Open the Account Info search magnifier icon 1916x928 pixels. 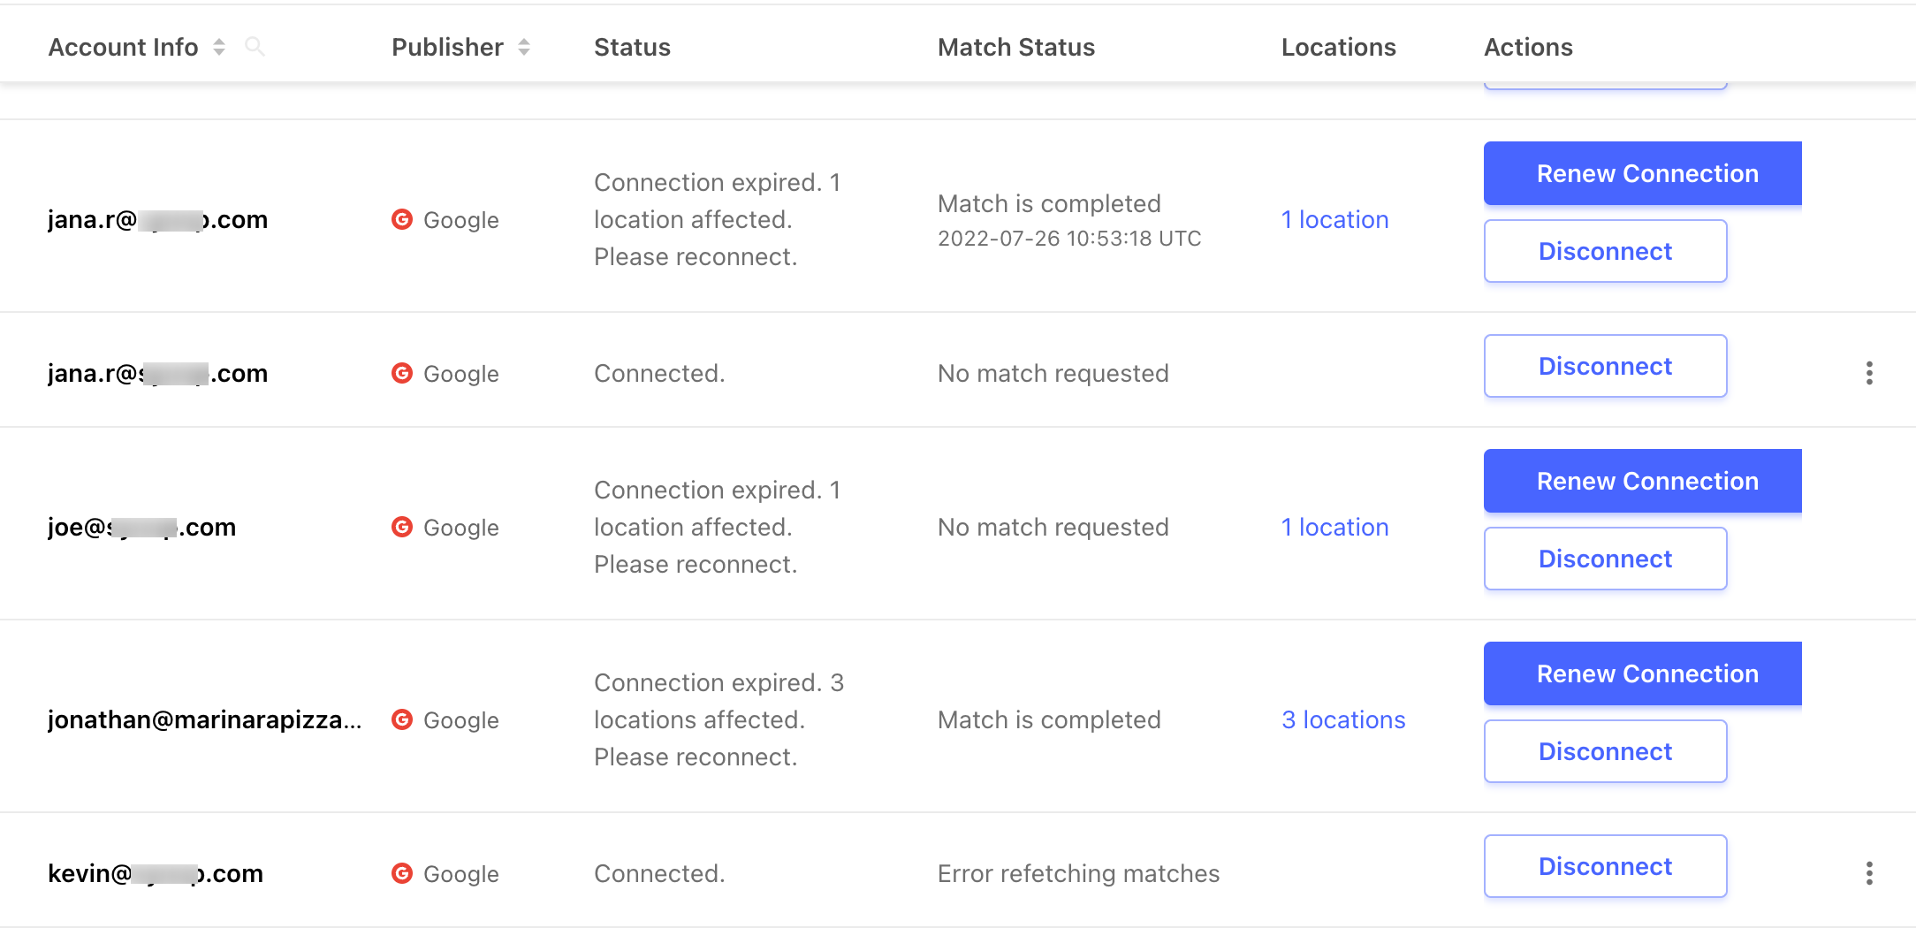click(255, 47)
